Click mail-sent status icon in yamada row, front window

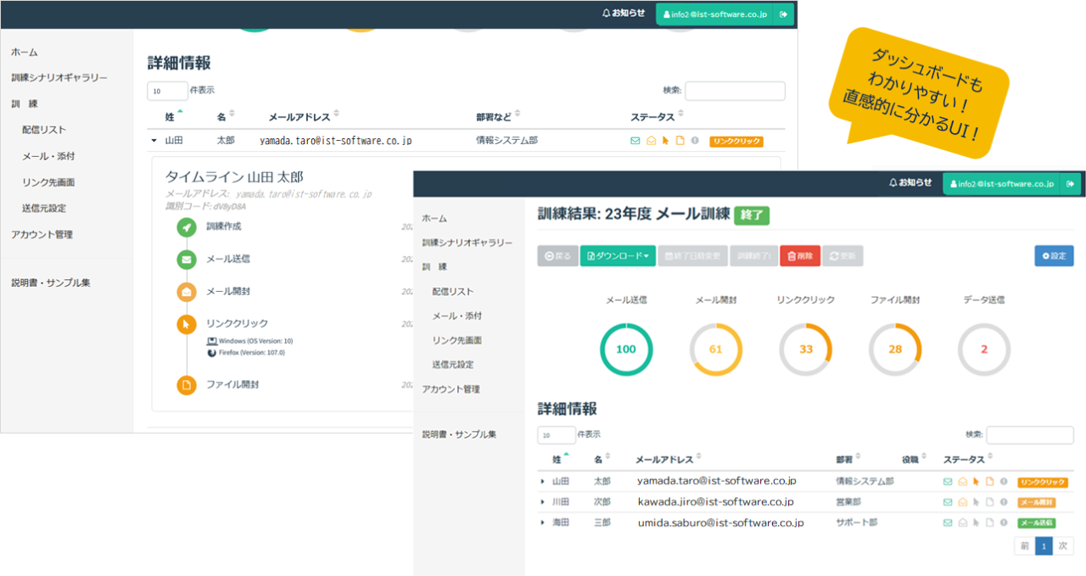[948, 481]
